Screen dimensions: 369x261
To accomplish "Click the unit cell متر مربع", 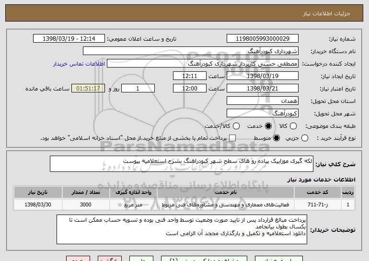I will click(133, 204).
